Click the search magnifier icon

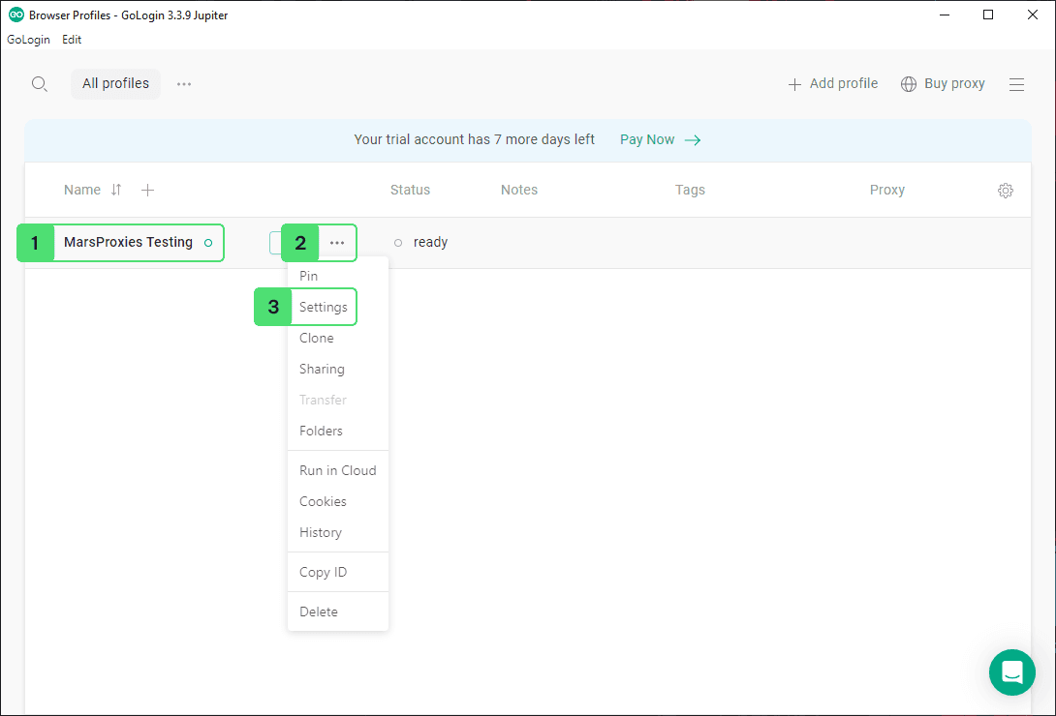pyautogui.click(x=40, y=84)
